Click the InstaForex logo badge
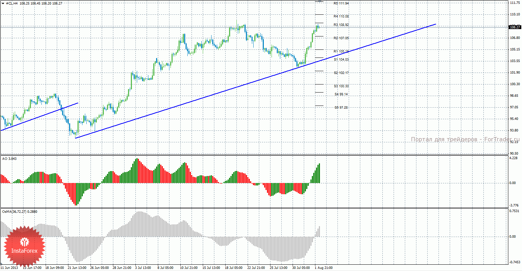The height and width of the screenshot is (271, 522). [x=25, y=245]
